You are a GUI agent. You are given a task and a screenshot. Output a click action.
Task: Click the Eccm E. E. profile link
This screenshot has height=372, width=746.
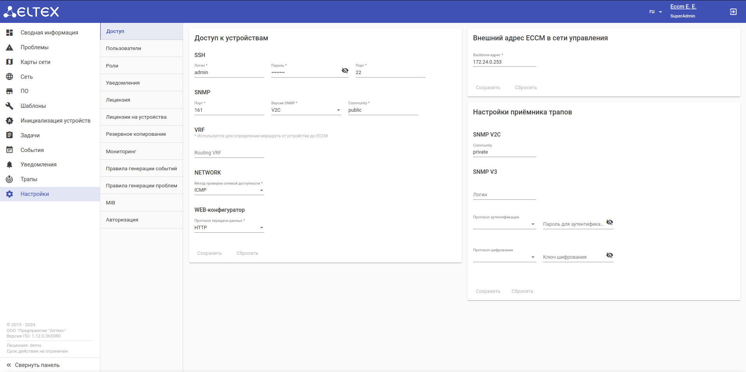(683, 7)
